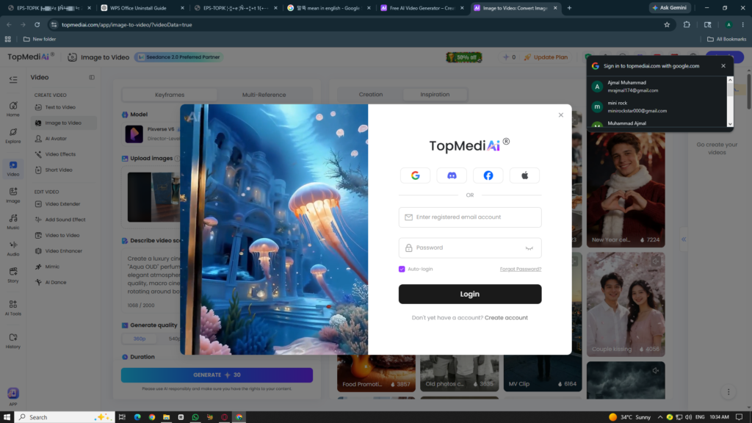Collapse the right panel chevron

684,239
